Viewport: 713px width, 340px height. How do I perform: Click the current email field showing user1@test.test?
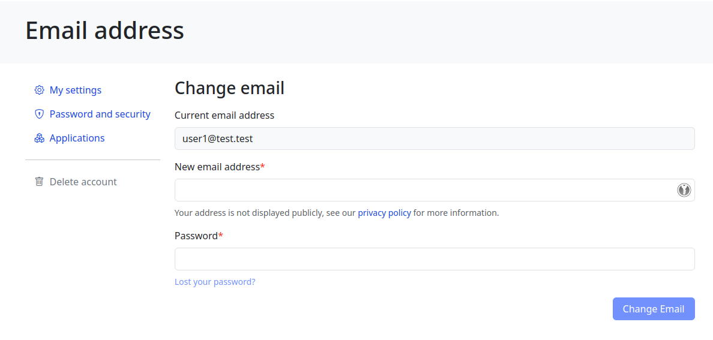[435, 139]
